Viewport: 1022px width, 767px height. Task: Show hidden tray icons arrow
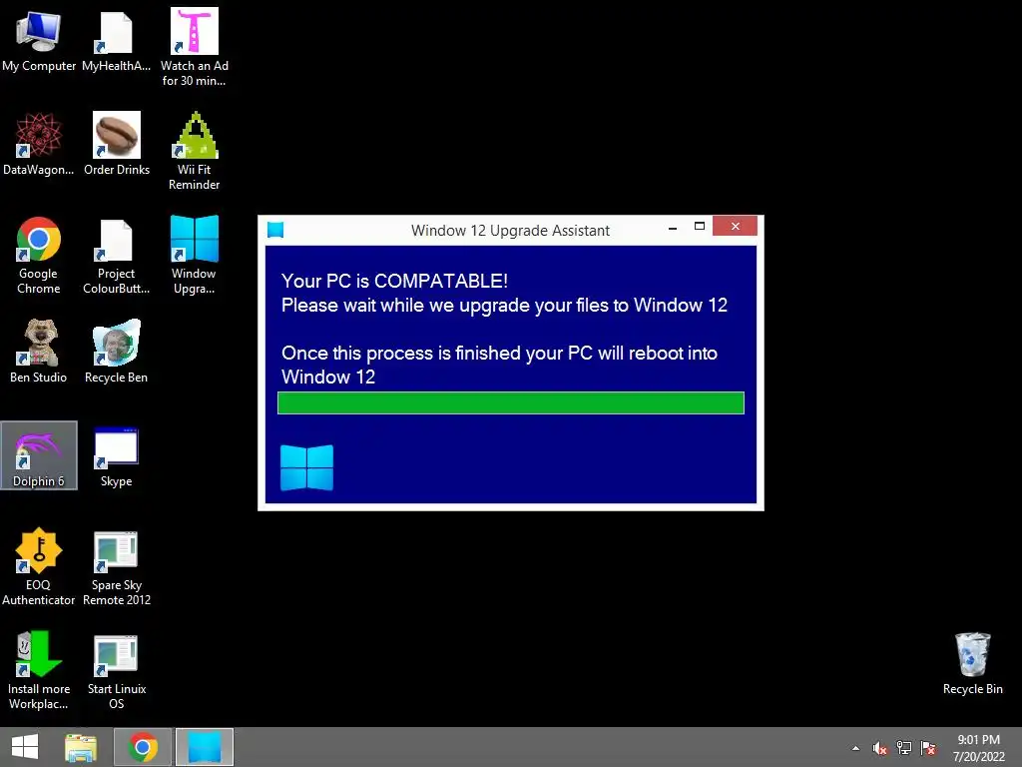(855, 749)
